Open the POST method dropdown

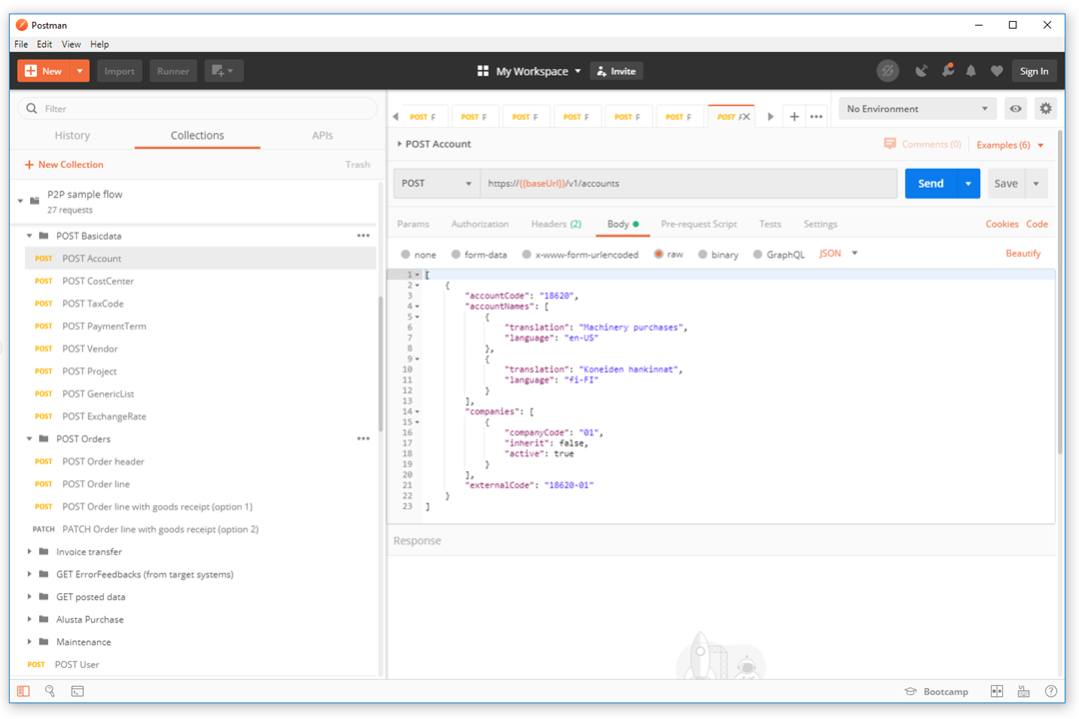pos(437,183)
